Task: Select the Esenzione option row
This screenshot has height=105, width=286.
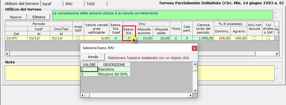Action: click(106, 69)
